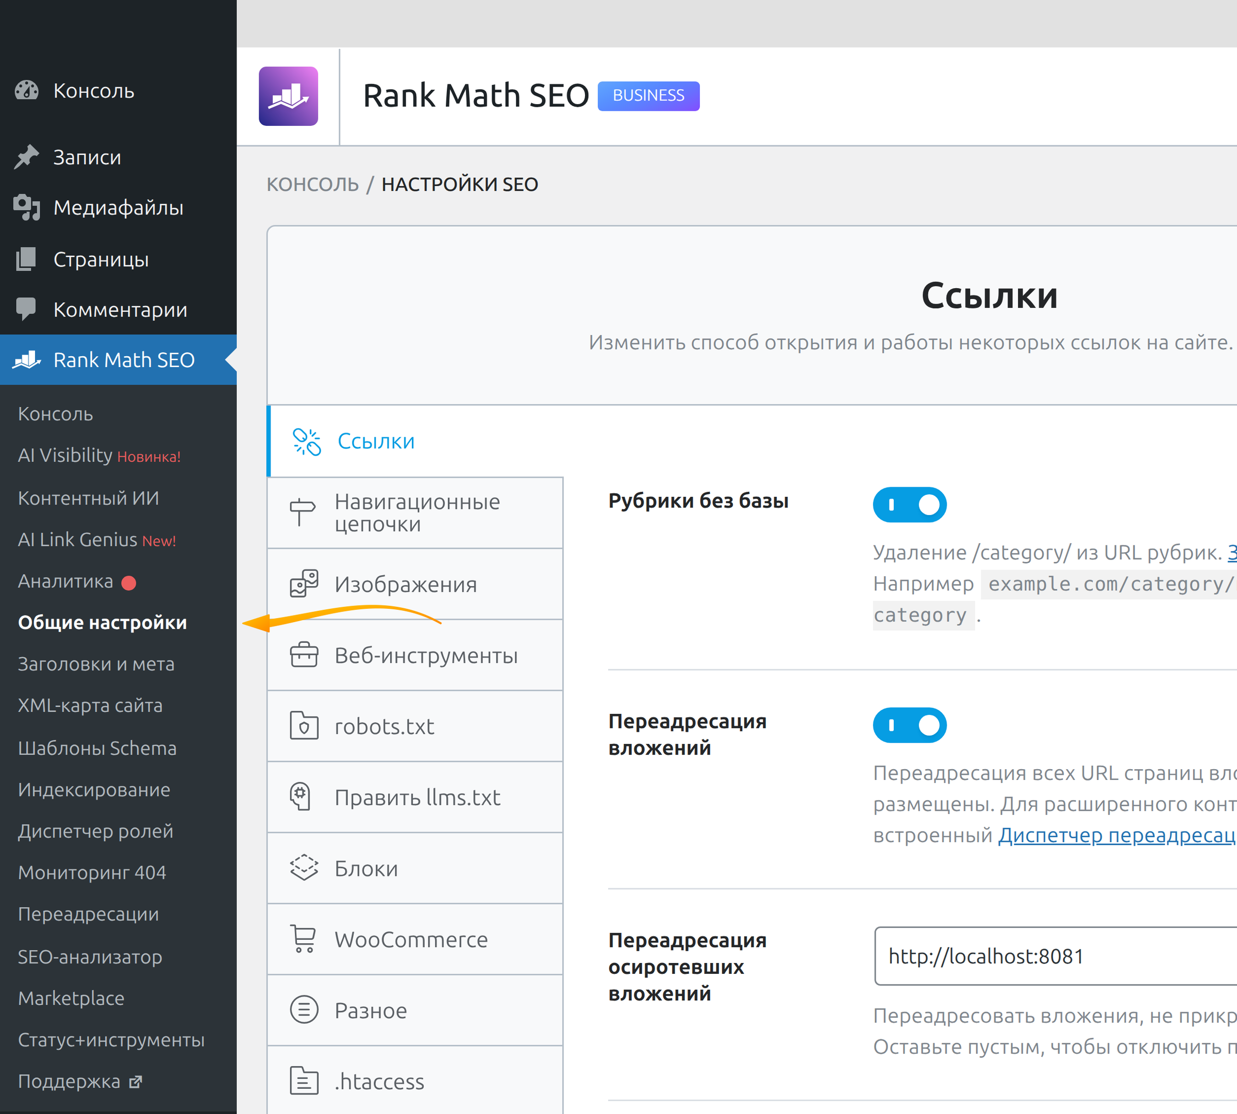This screenshot has height=1114, width=1237.
Task: Switch to Навигационные цепочки tab
Action: pos(415,513)
